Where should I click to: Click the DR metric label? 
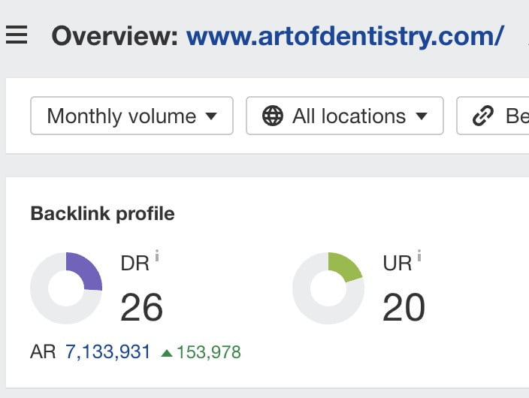(x=135, y=264)
